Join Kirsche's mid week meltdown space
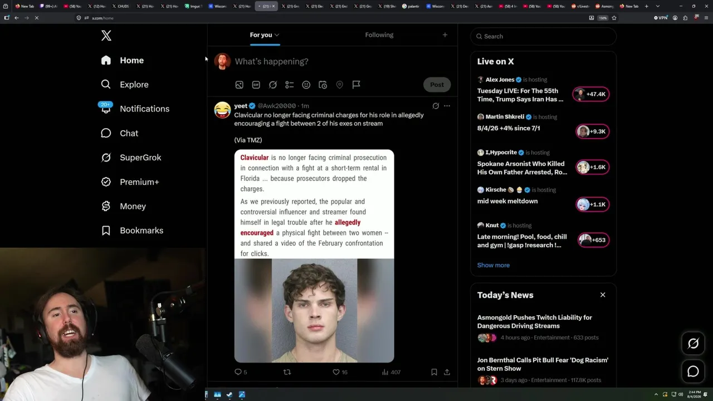 pos(592,204)
